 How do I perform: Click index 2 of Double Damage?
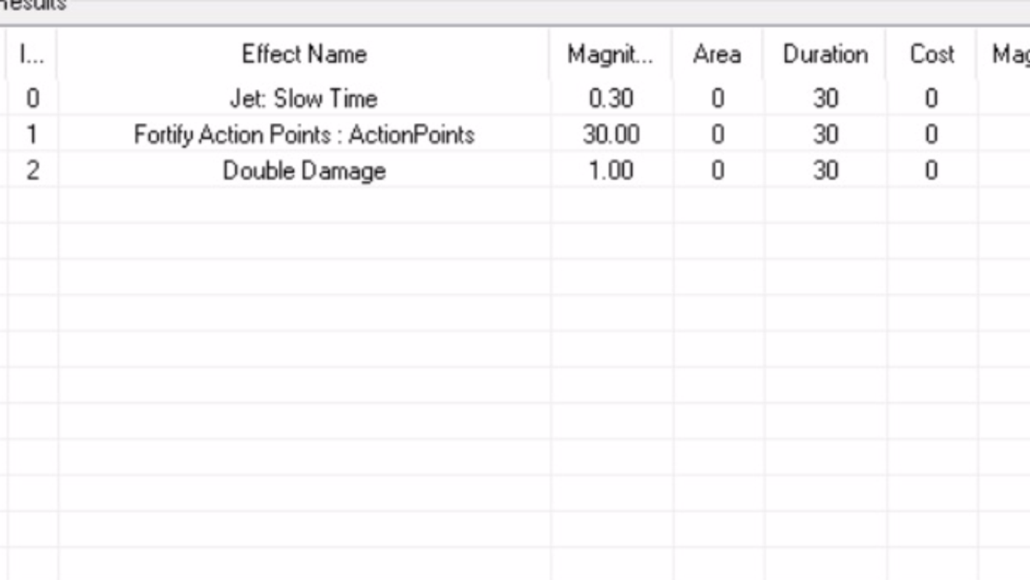click(x=32, y=171)
